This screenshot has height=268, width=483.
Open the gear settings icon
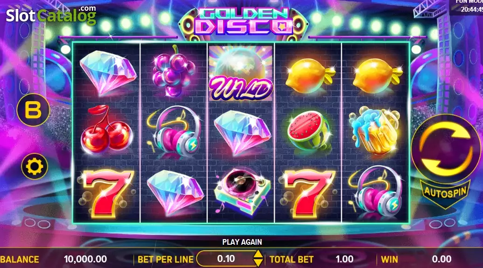[35, 166]
